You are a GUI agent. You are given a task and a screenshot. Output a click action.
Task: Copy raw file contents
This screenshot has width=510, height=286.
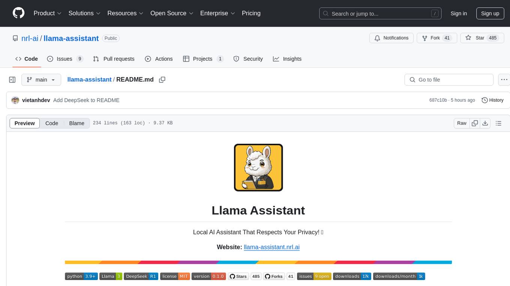tap(475, 123)
